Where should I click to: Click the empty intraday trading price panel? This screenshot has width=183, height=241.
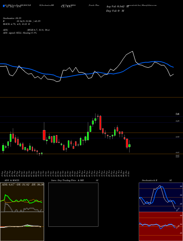73,204
